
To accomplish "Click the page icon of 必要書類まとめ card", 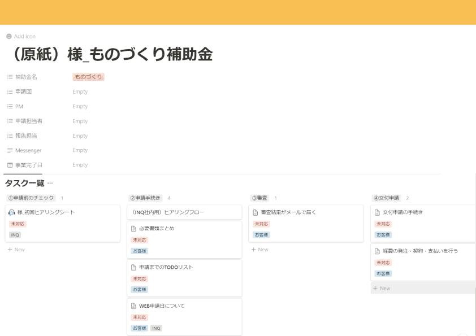I will point(133,229).
